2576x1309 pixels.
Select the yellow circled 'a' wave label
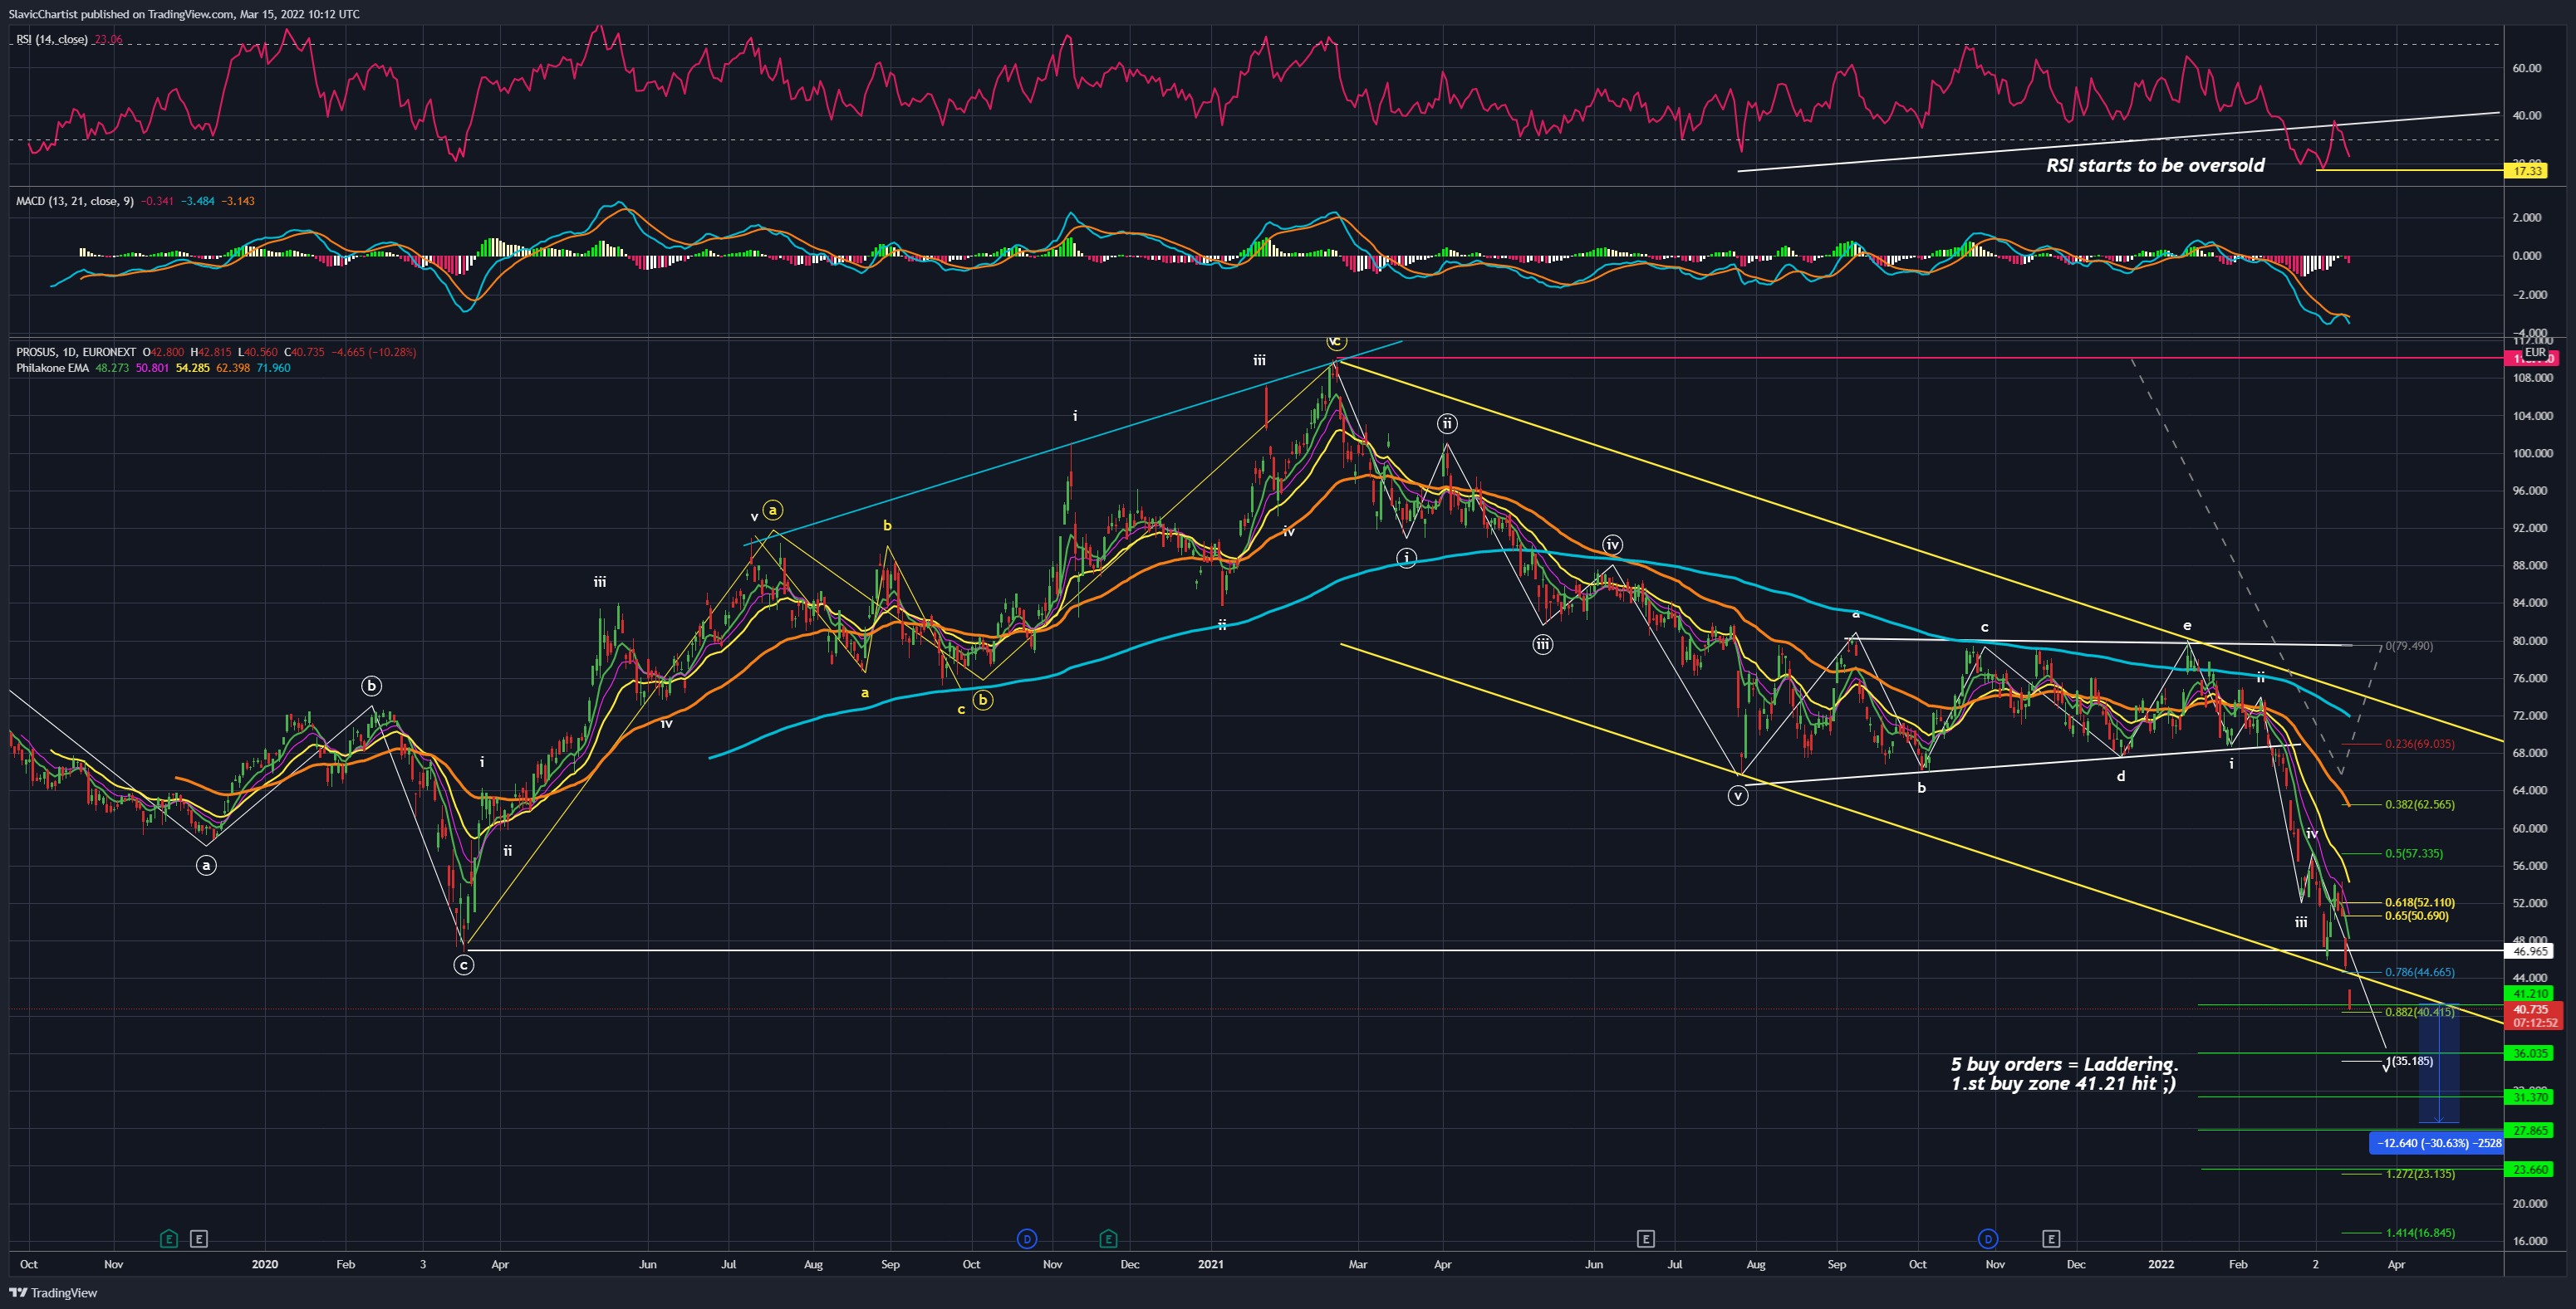tap(772, 510)
